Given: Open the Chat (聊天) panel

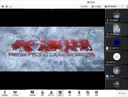Looking at the screenshot, I should 60,93.
